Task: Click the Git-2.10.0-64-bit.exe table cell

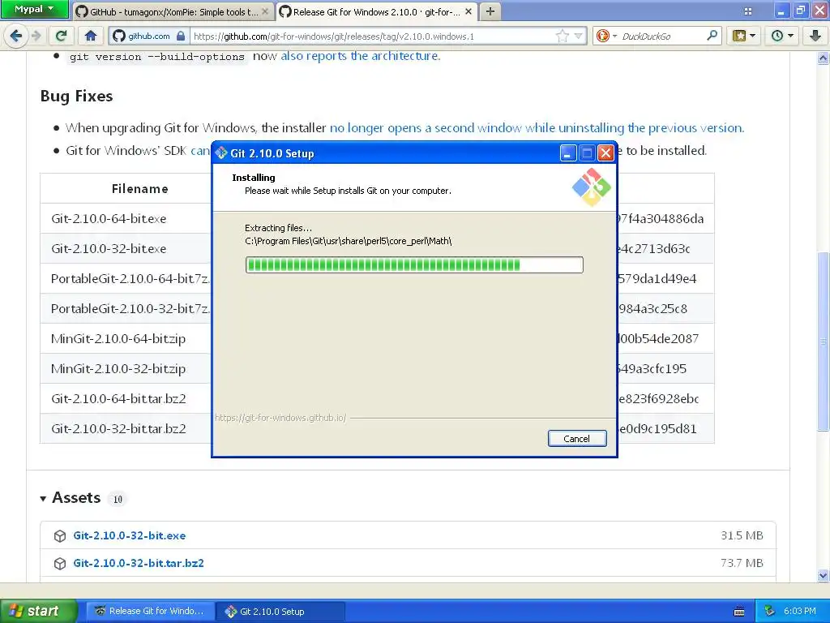Action: pos(126,218)
